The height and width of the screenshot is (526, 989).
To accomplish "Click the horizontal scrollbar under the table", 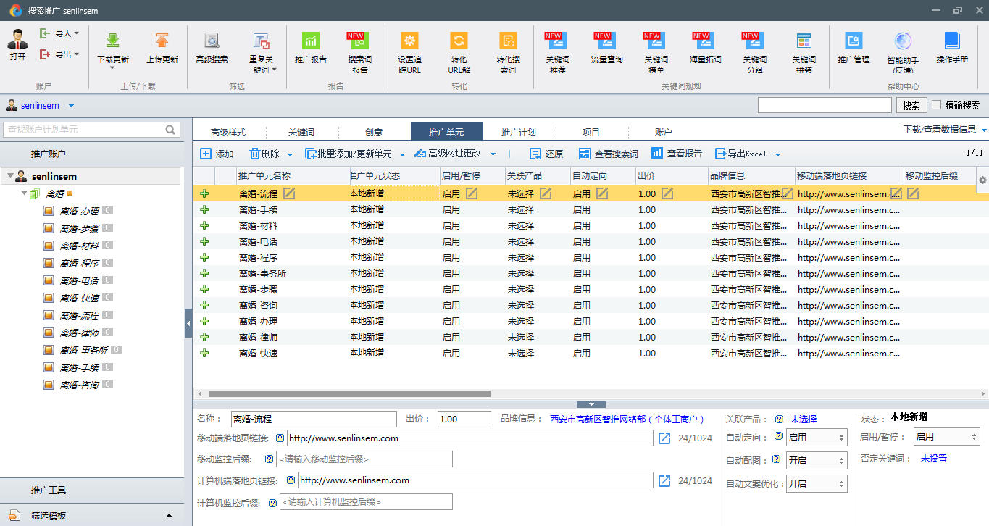I will pos(349,394).
